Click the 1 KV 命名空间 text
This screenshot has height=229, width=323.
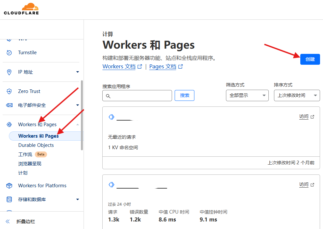(123, 148)
